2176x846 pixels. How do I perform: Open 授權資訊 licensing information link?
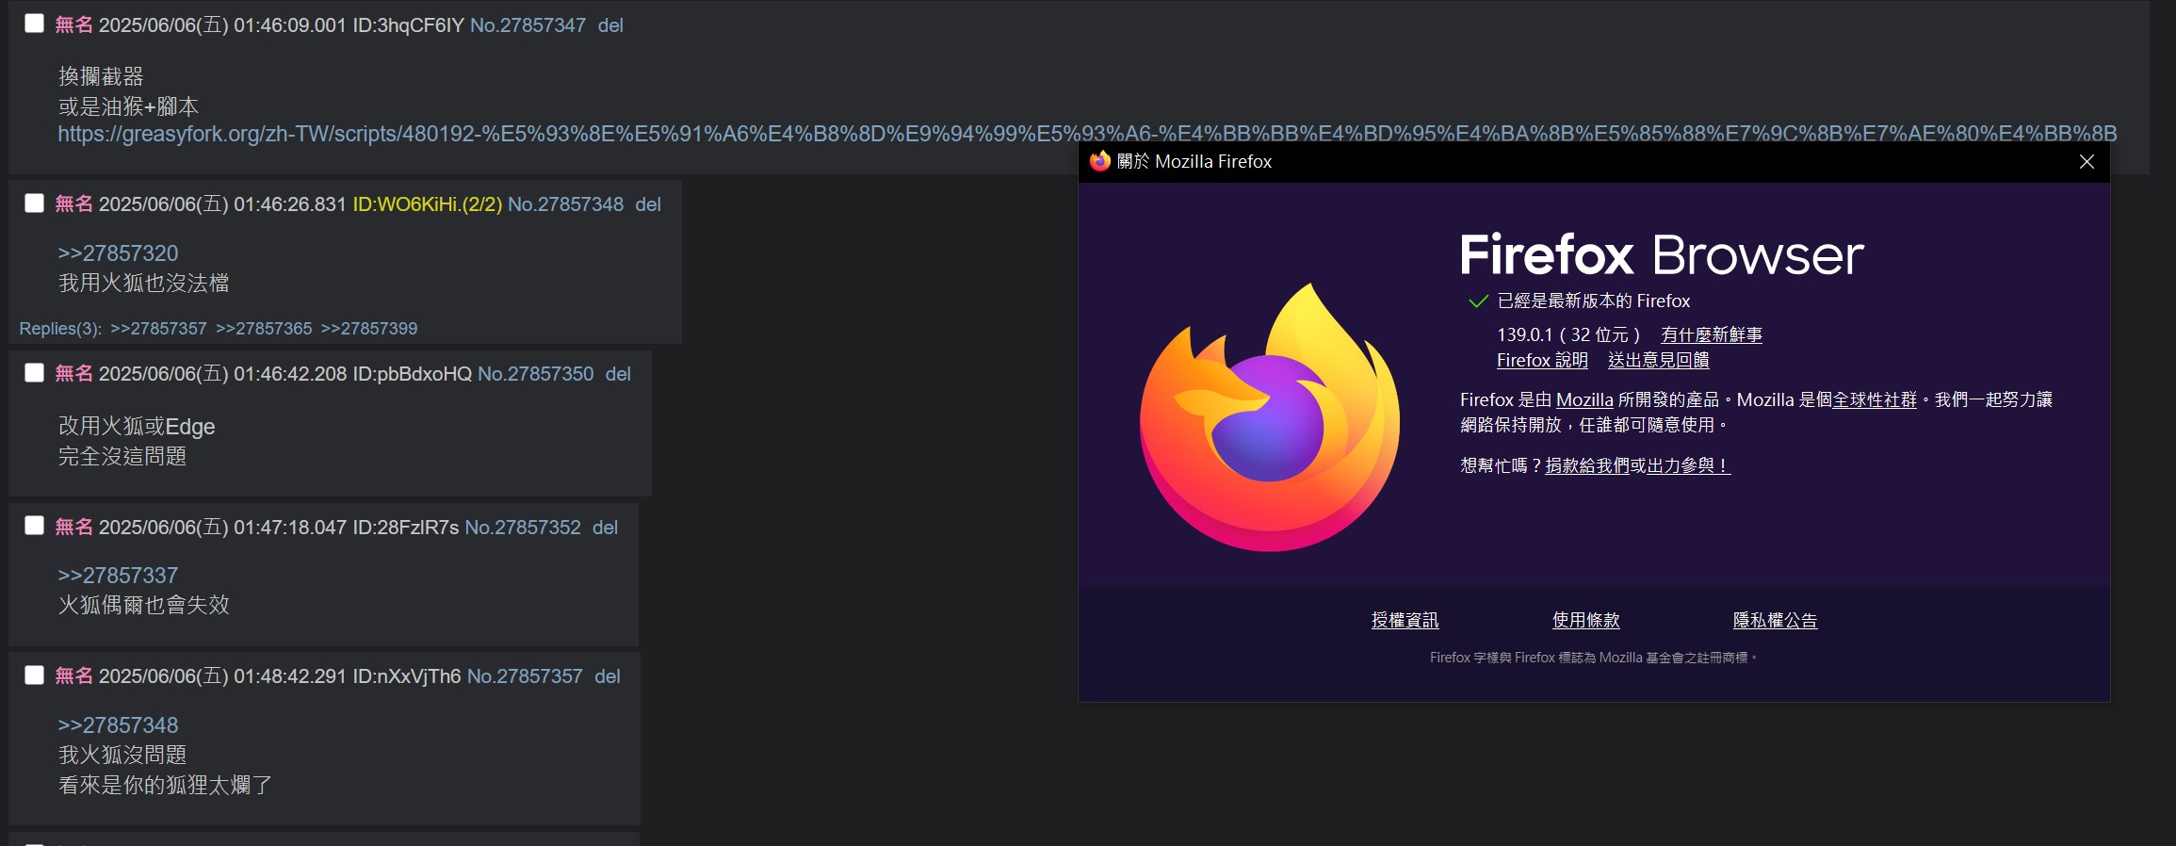point(1405,620)
